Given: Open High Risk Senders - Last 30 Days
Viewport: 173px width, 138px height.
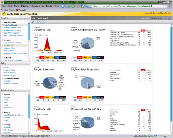Looking at the screenshot, I should coord(15,53).
